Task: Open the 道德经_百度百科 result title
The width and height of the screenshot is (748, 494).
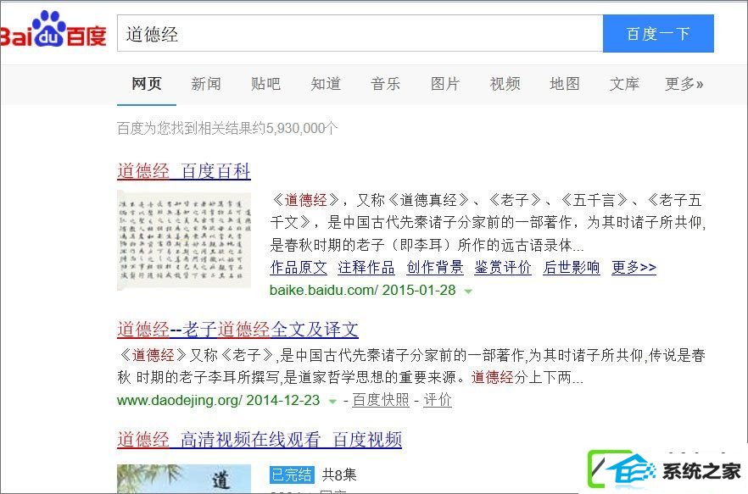Action: click(x=184, y=170)
